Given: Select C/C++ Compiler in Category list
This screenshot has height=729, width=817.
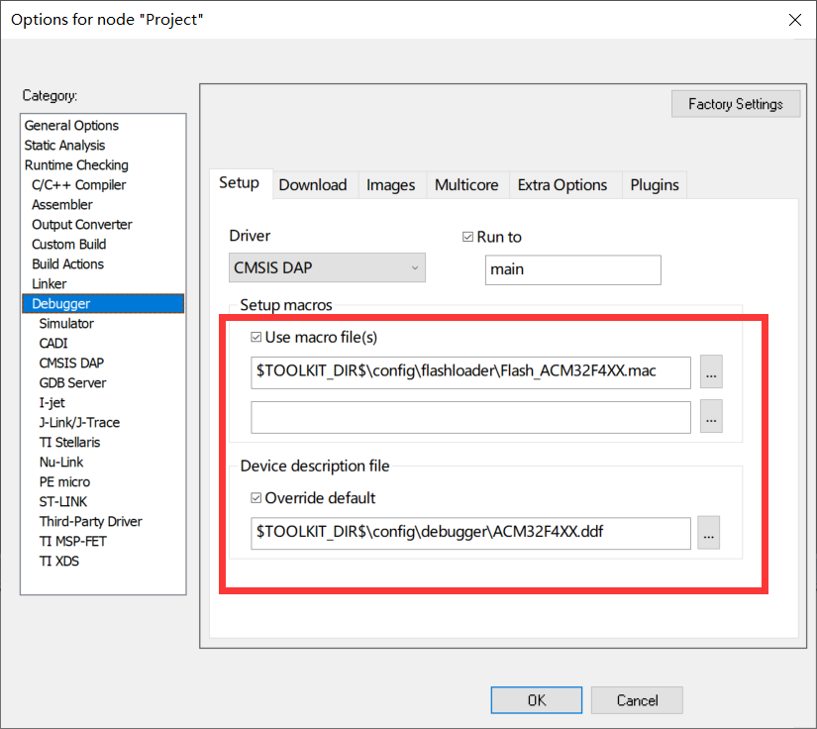Looking at the screenshot, I should pyautogui.click(x=78, y=185).
